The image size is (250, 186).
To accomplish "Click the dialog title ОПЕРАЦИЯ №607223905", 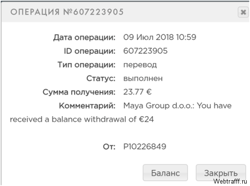I will pos(67,12).
